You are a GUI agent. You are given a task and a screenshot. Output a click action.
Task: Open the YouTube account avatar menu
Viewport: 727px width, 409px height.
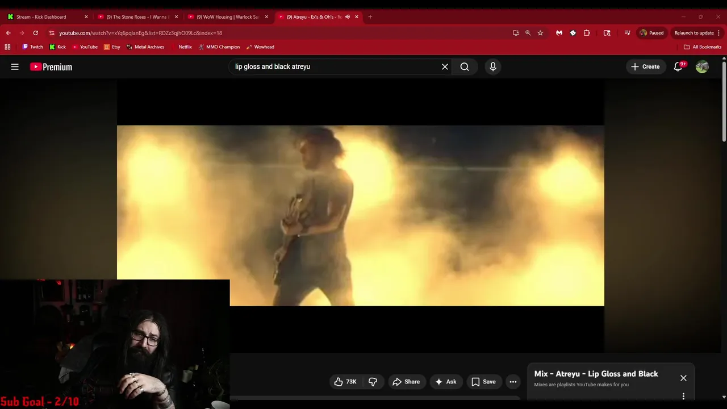coord(702,66)
